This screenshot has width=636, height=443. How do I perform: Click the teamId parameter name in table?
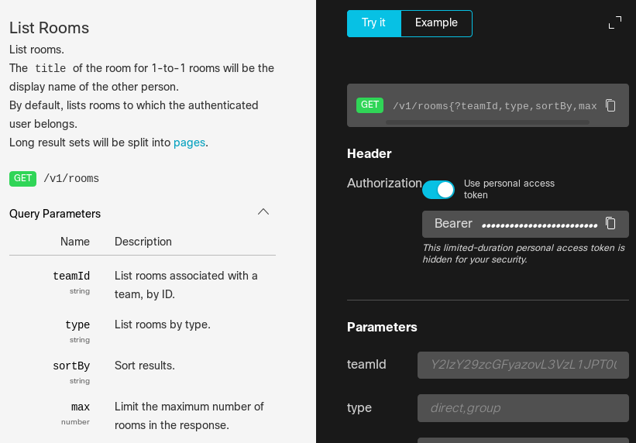71,276
